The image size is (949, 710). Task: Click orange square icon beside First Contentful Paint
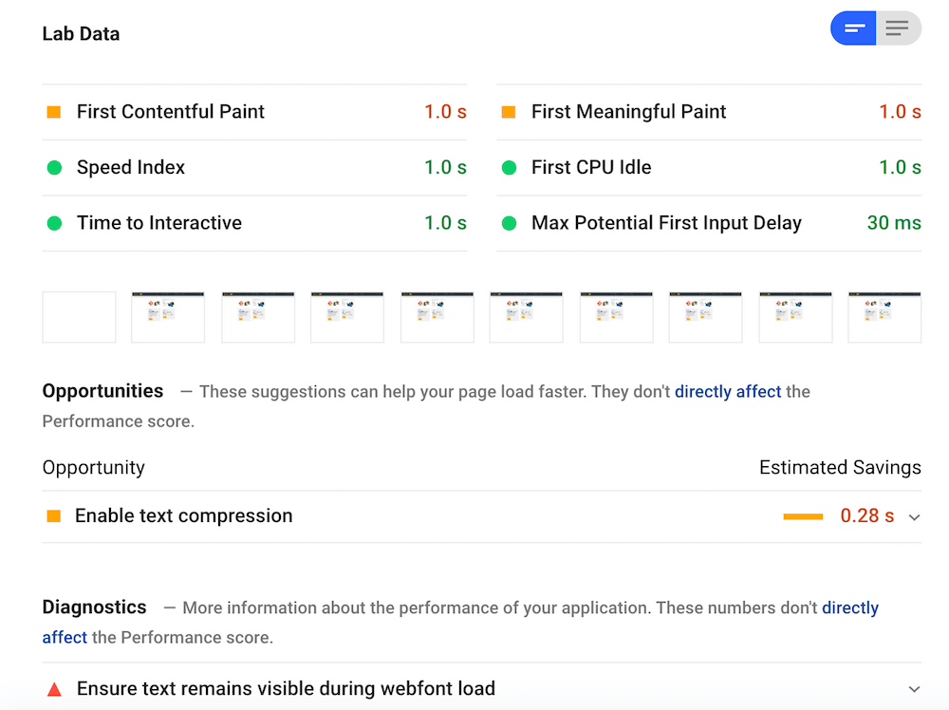click(x=54, y=112)
